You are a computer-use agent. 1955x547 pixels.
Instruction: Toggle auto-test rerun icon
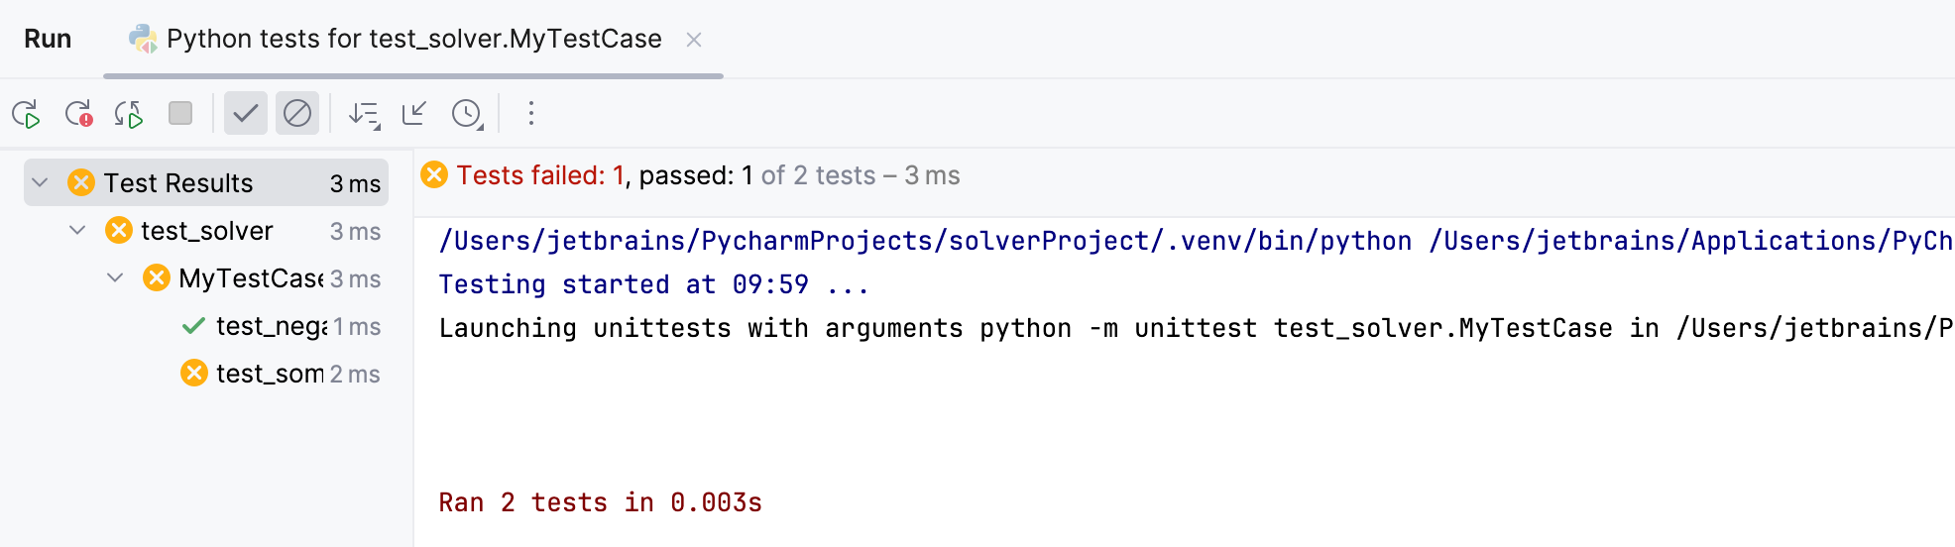click(129, 114)
